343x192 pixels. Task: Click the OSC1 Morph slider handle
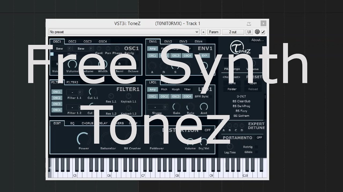[52, 54]
